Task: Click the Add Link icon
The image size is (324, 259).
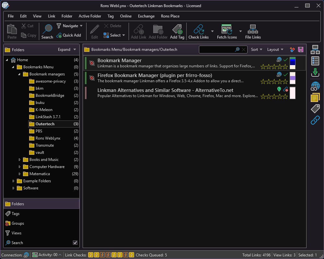Action: pos(139,29)
